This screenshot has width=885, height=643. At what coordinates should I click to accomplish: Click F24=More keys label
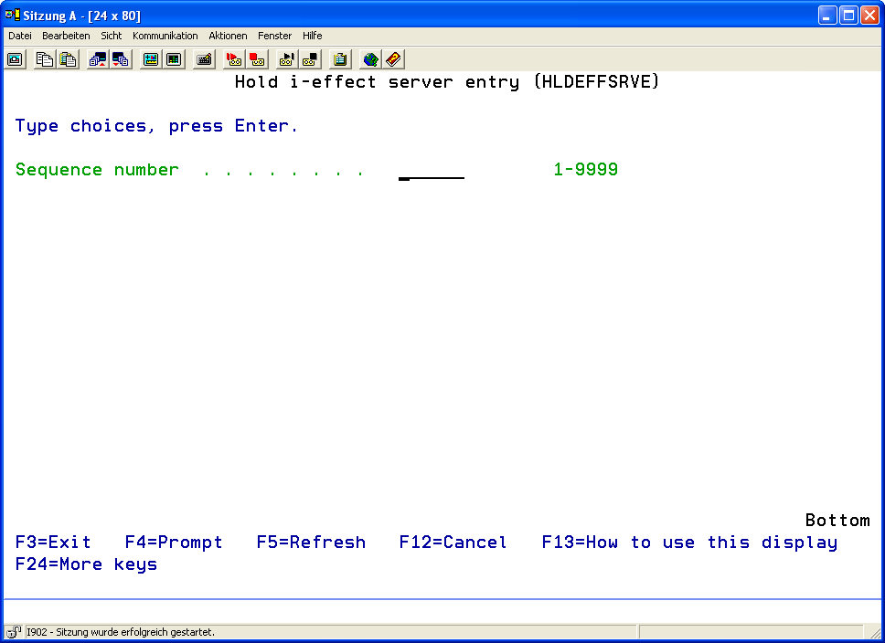click(x=86, y=564)
